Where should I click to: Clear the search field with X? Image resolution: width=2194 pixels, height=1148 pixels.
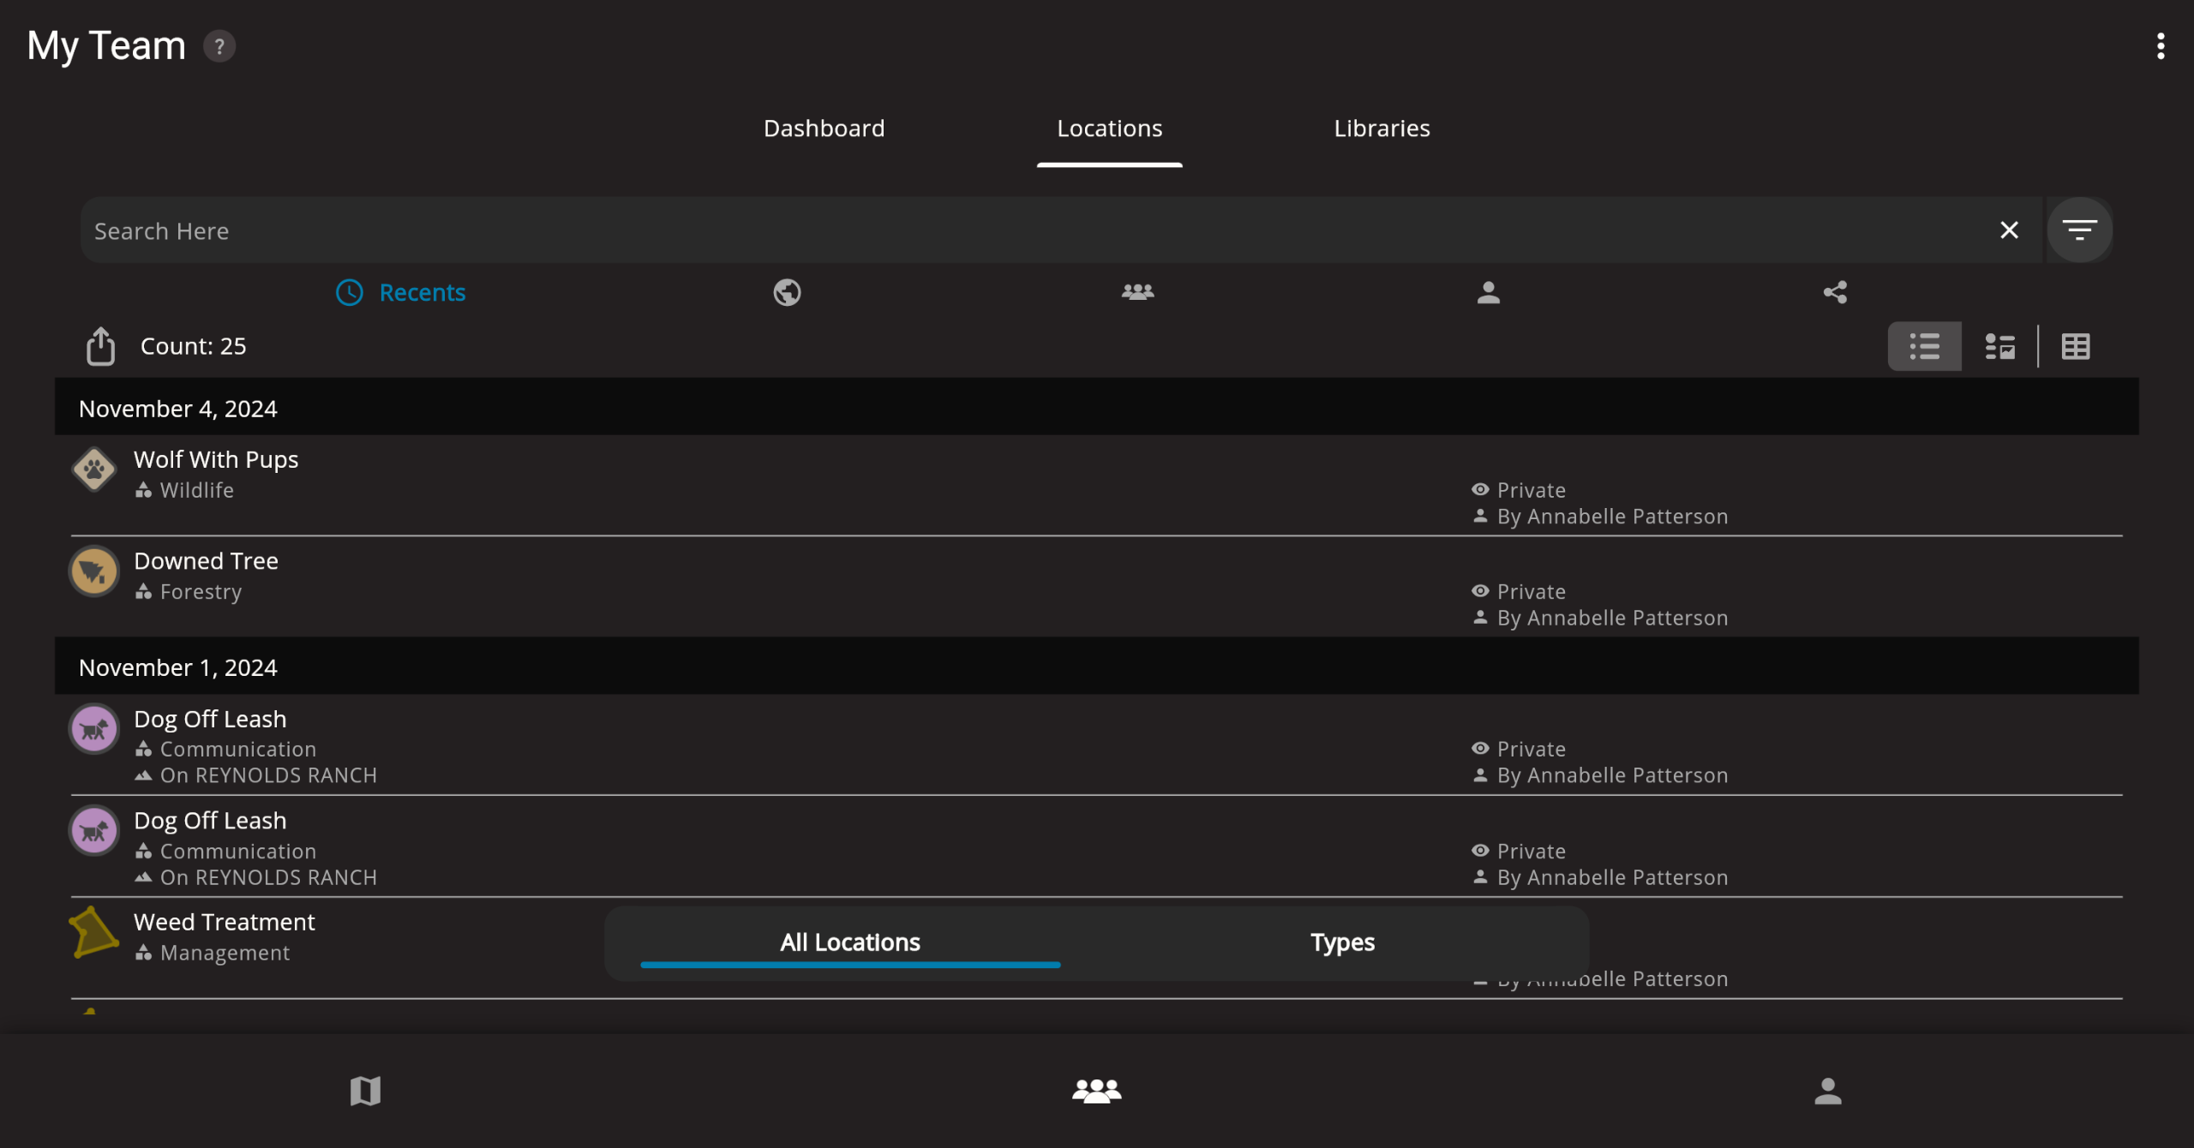(2009, 230)
